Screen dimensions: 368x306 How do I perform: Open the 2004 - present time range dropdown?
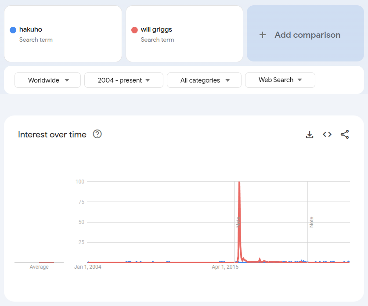[124, 80]
